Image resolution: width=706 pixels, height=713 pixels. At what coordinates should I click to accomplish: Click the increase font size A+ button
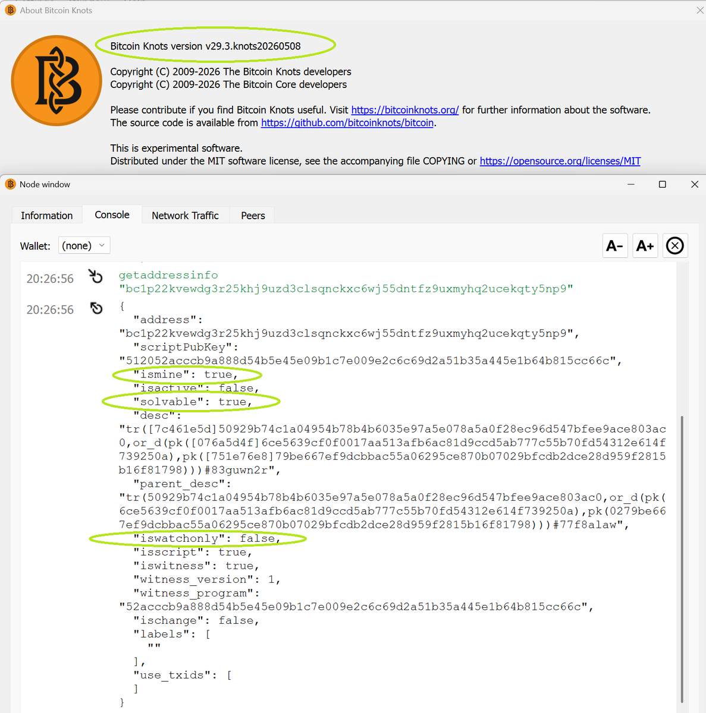(x=645, y=245)
